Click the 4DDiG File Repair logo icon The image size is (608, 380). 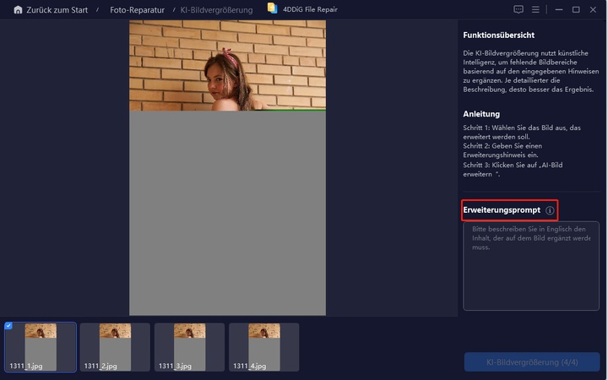click(272, 9)
